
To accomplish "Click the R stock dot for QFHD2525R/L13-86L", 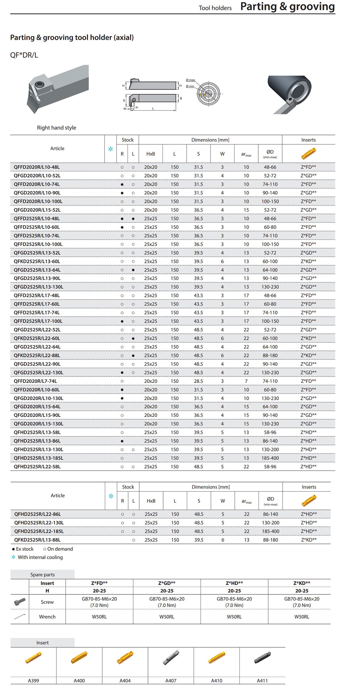I will tap(122, 441).
